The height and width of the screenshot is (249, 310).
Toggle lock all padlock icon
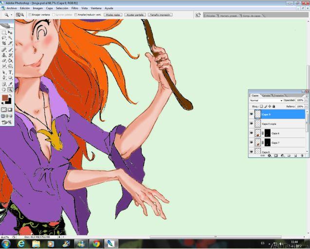pyautogui.click(x=274, y=107)
